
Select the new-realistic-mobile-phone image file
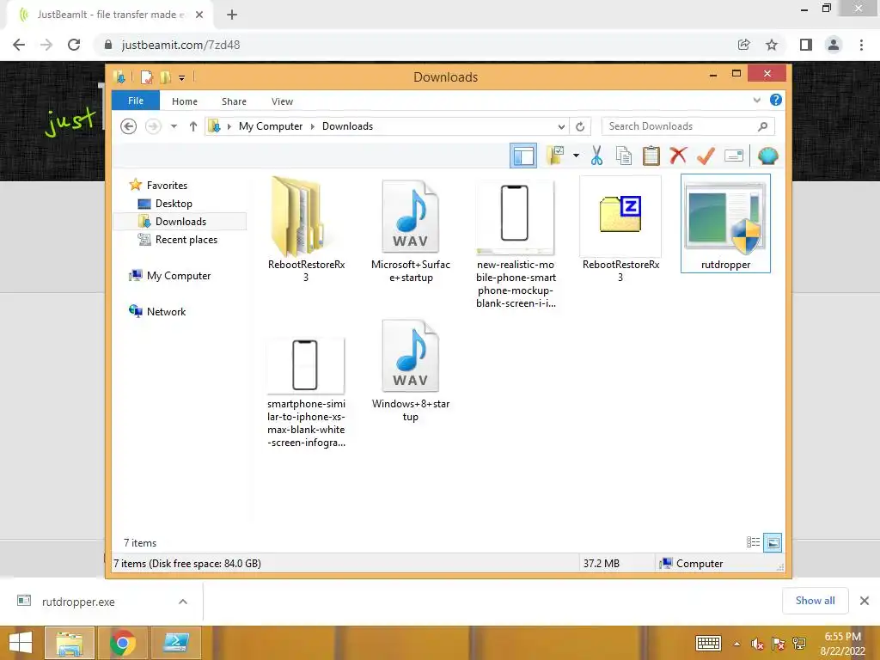click(x=516, y=242)
